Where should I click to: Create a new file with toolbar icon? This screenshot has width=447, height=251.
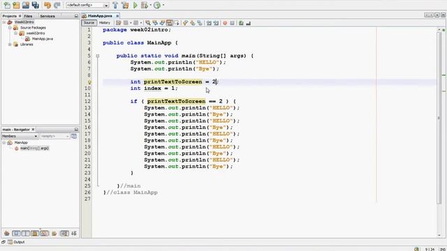[x=7, y=5]
